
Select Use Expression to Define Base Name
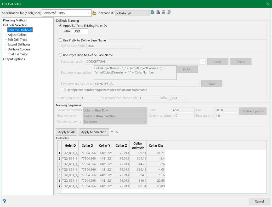60,55
